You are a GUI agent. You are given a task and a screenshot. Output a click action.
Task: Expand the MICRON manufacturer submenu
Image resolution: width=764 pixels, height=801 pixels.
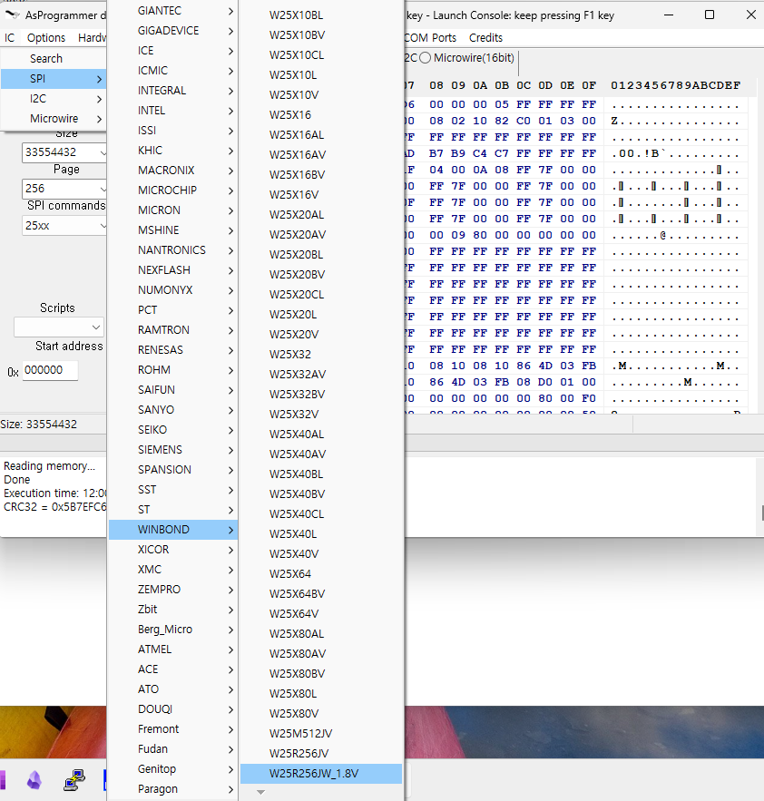tap(173, 210)
